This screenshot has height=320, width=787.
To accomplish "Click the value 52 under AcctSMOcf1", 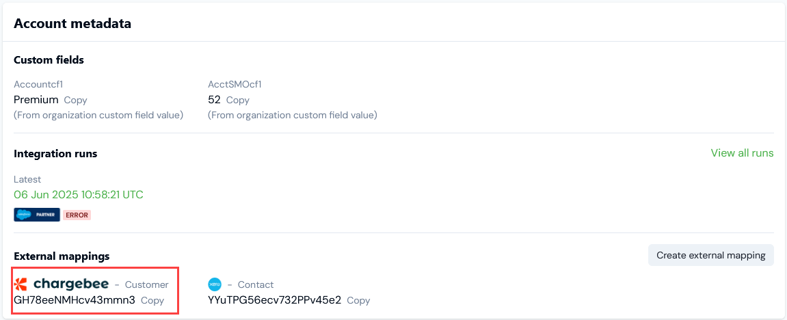I will 214,100.
